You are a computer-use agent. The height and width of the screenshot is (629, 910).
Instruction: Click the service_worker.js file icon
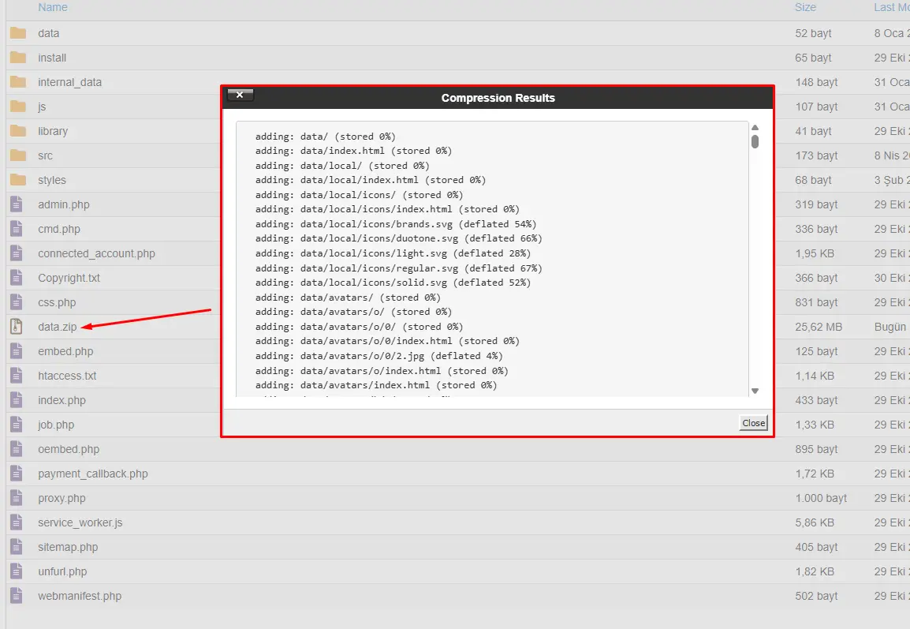point(17,522)
